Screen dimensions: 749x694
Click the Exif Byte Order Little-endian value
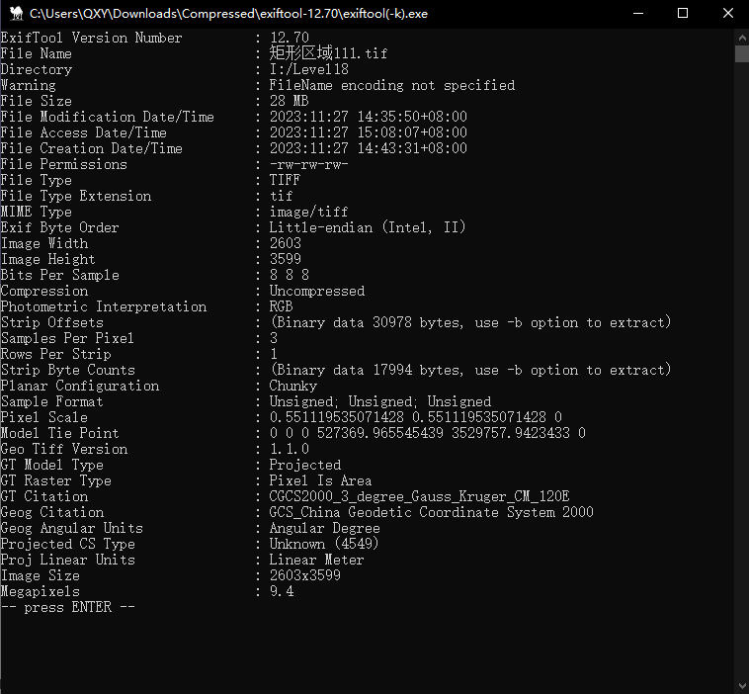[x=368, y=227]
